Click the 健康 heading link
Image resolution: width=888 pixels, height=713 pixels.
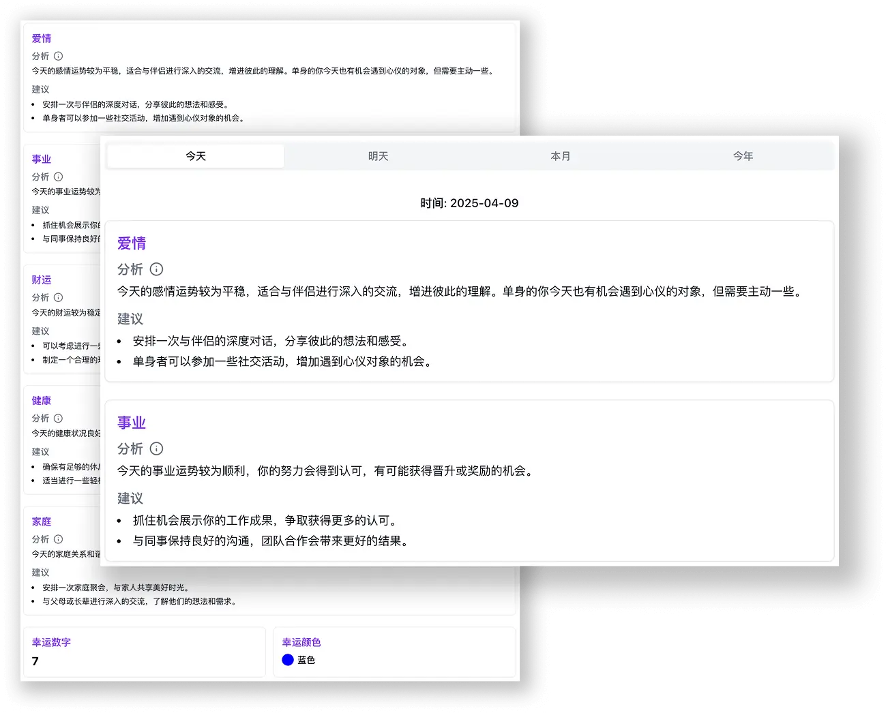click(41, 400)
